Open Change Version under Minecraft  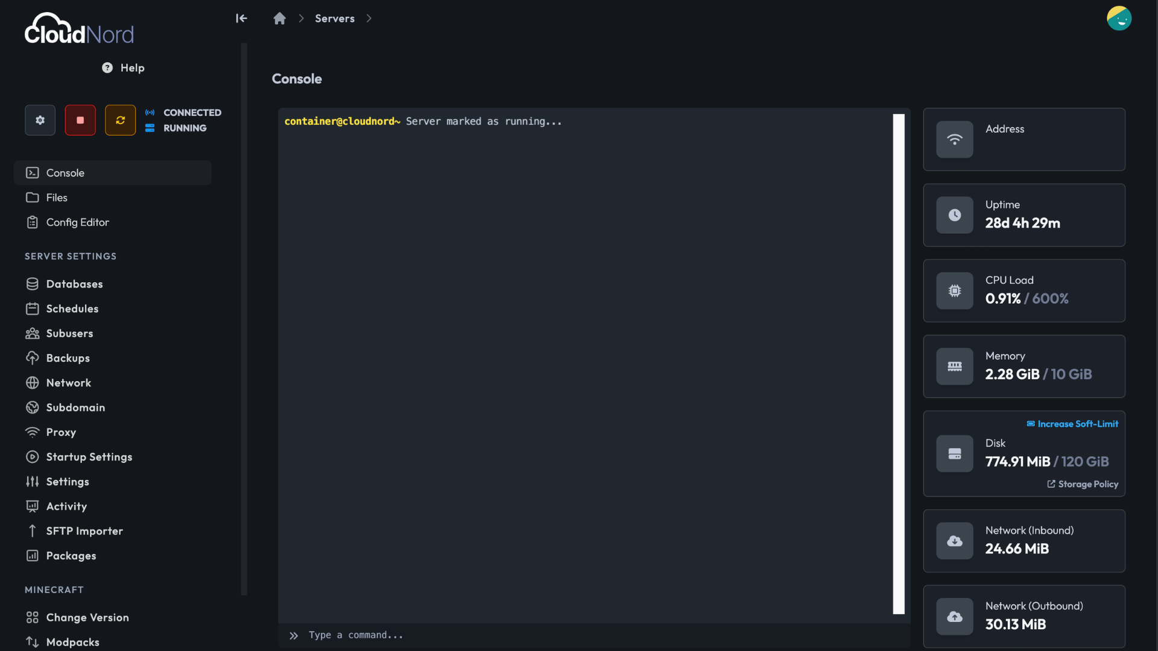[87, 617]
